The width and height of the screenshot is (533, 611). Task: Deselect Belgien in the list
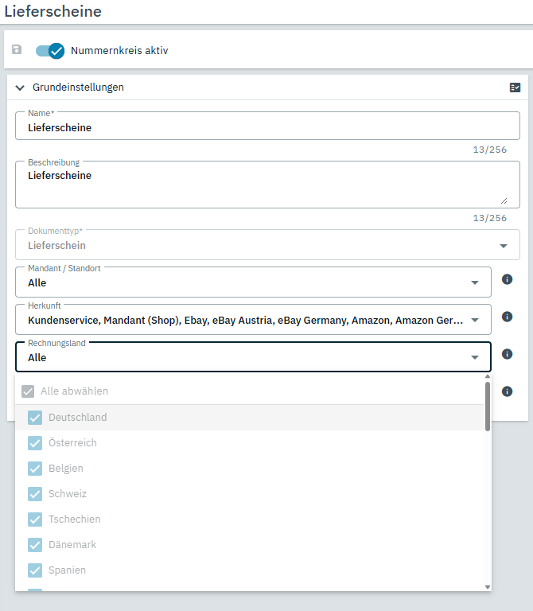(35, 469)
